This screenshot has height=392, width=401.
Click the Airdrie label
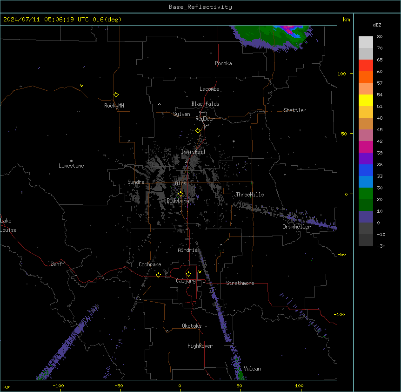[188, 250]
